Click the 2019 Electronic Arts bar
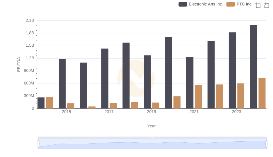 (x=147, y=82)
